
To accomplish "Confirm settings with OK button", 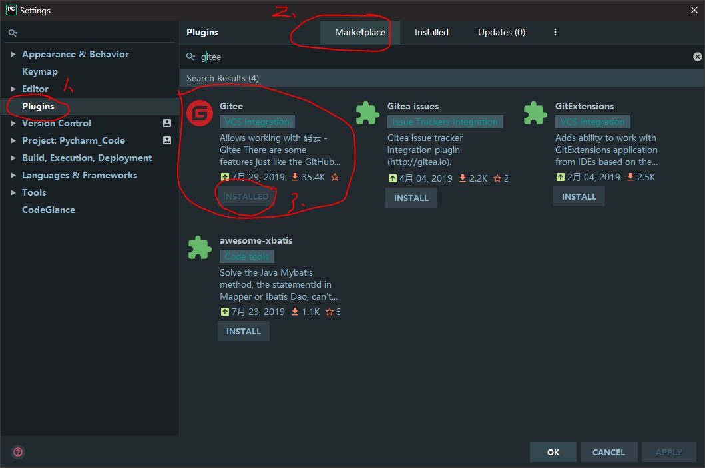I will (x=553, y=452).
